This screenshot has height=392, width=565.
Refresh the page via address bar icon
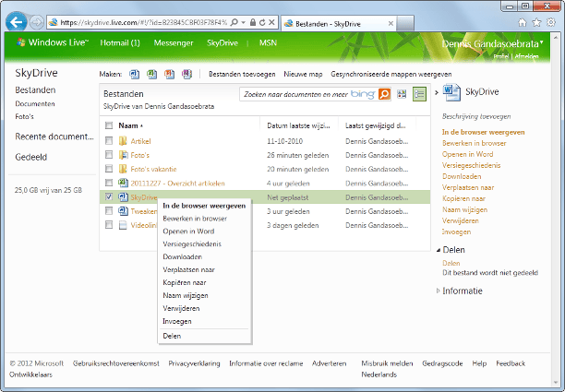click(x=262, y=23)
